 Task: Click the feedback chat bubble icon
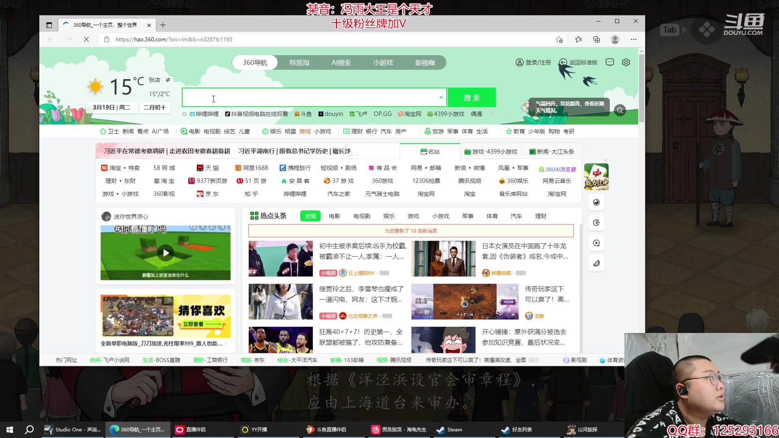pyautogui.click(x=609, y=62)
